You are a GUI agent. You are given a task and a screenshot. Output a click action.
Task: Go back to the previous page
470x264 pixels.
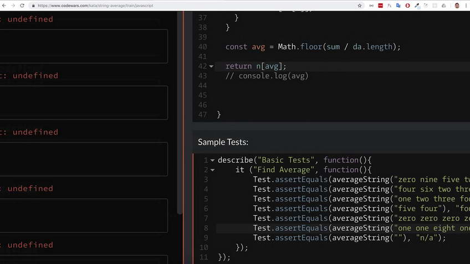[4, 6]
